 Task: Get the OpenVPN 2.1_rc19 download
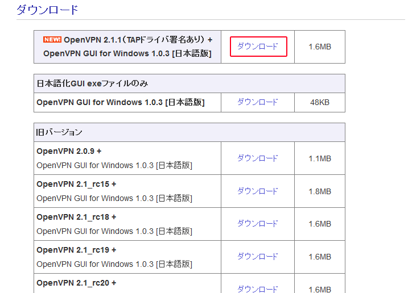point(258,257)
